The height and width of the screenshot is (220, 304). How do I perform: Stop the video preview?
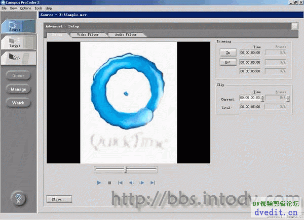109,183
